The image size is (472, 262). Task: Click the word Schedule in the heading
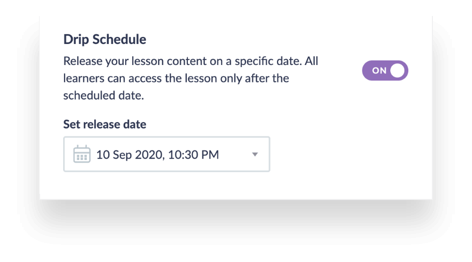(x=119, y=39)
